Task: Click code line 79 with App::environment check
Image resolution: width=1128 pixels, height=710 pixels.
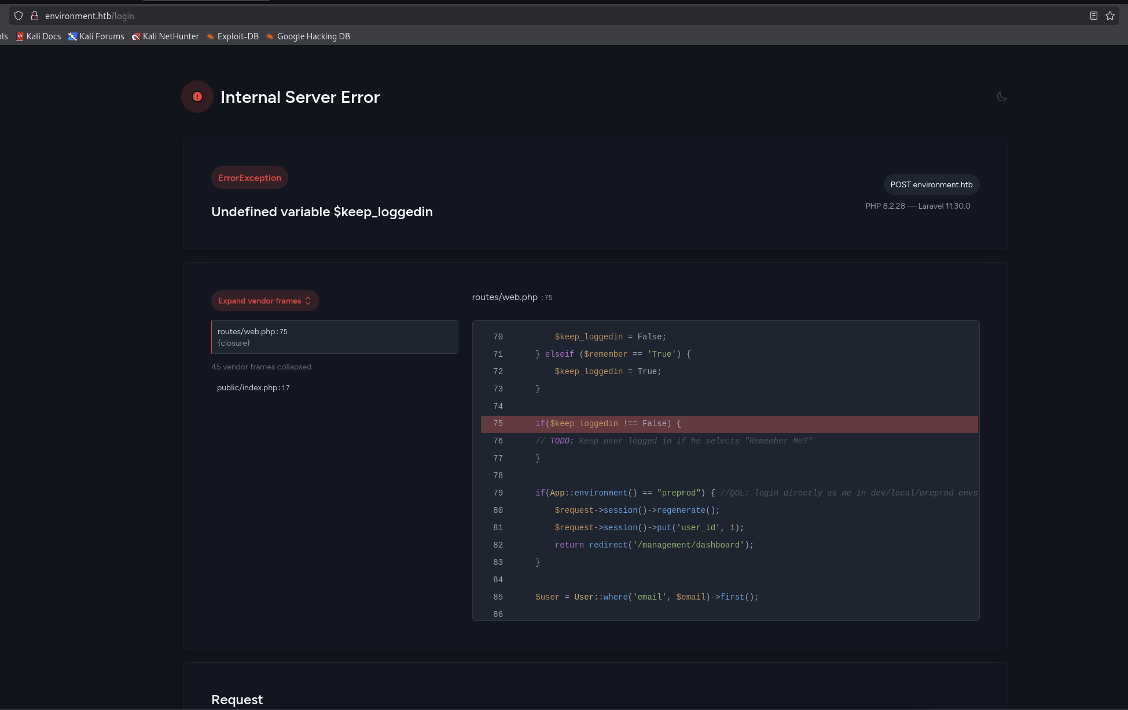Action: pyautogui.click(x=729, y=493)
